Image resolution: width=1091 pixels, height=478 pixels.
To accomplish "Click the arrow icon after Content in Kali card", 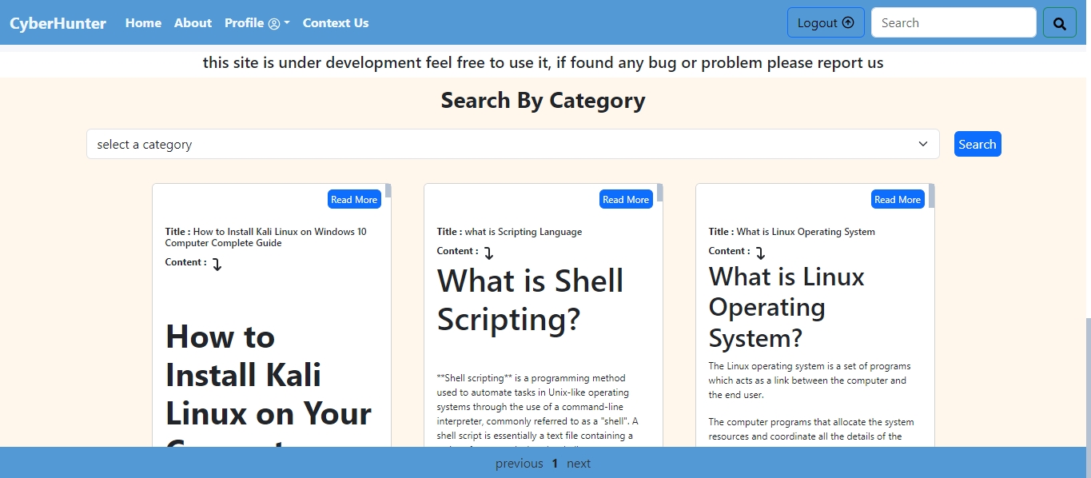I will point(217,265).
